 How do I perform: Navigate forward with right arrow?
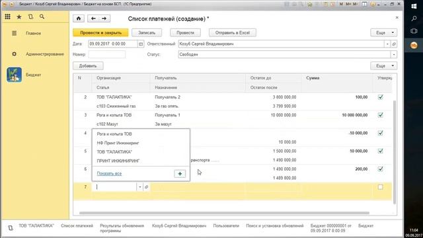click(104, 19)
